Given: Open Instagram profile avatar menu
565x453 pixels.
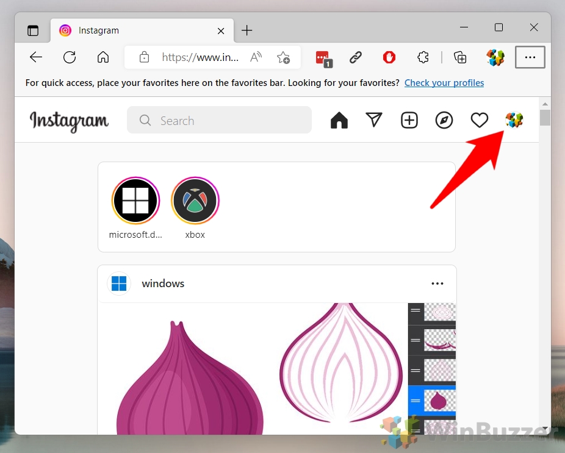Looking at the screenshot, I should [514, 120].
